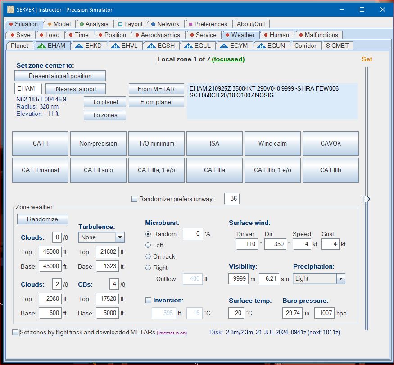
Task: Open the Turbulence dropdown
Action: point(101,237)
